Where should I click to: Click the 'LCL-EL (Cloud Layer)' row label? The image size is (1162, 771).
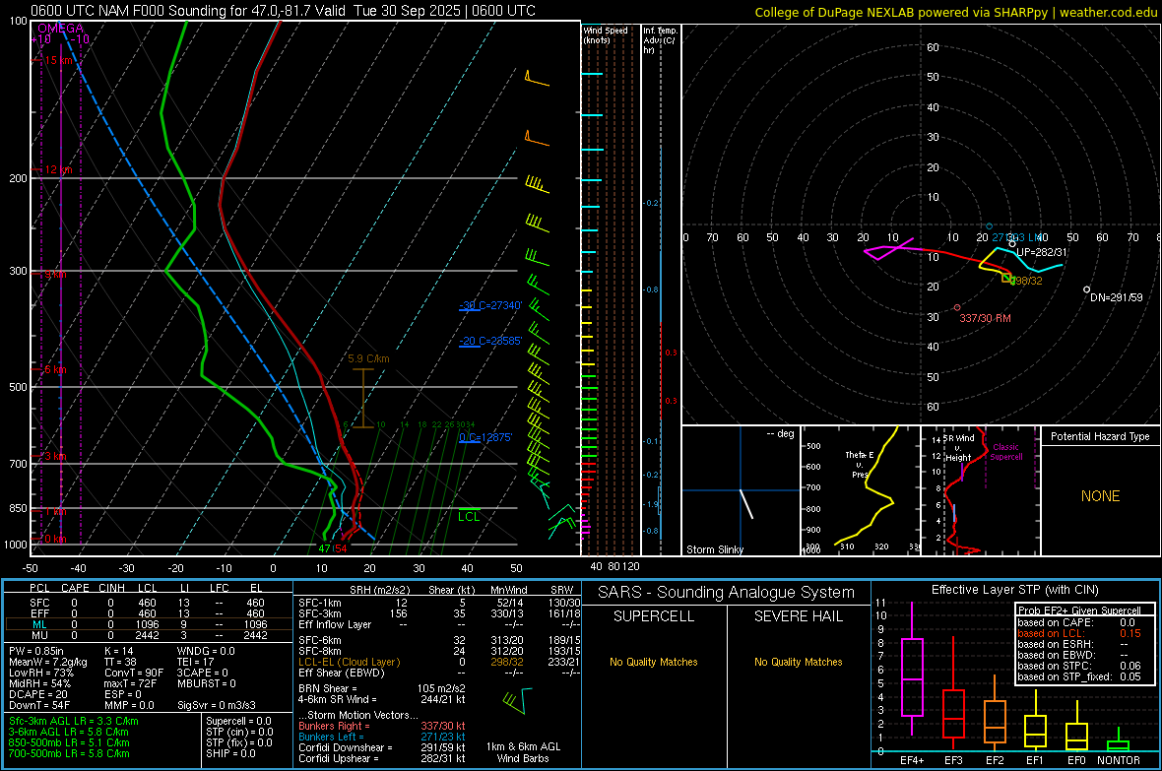coord(349,662)
